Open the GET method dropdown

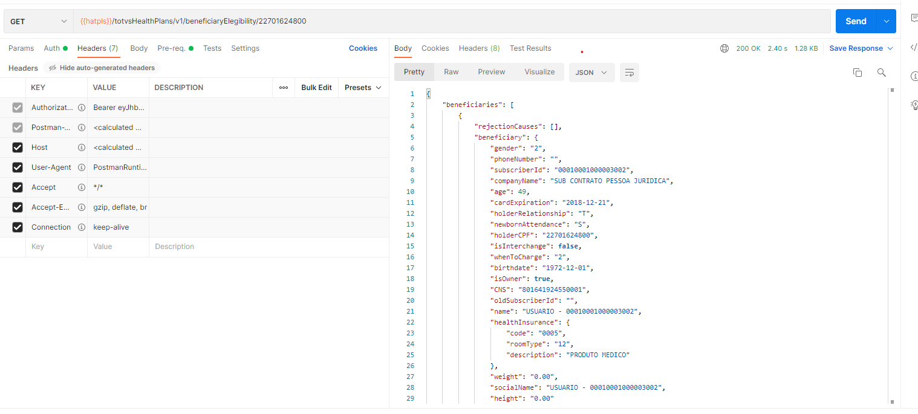coord(39,21)
